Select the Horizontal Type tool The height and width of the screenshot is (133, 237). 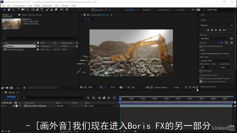[42, 10]
